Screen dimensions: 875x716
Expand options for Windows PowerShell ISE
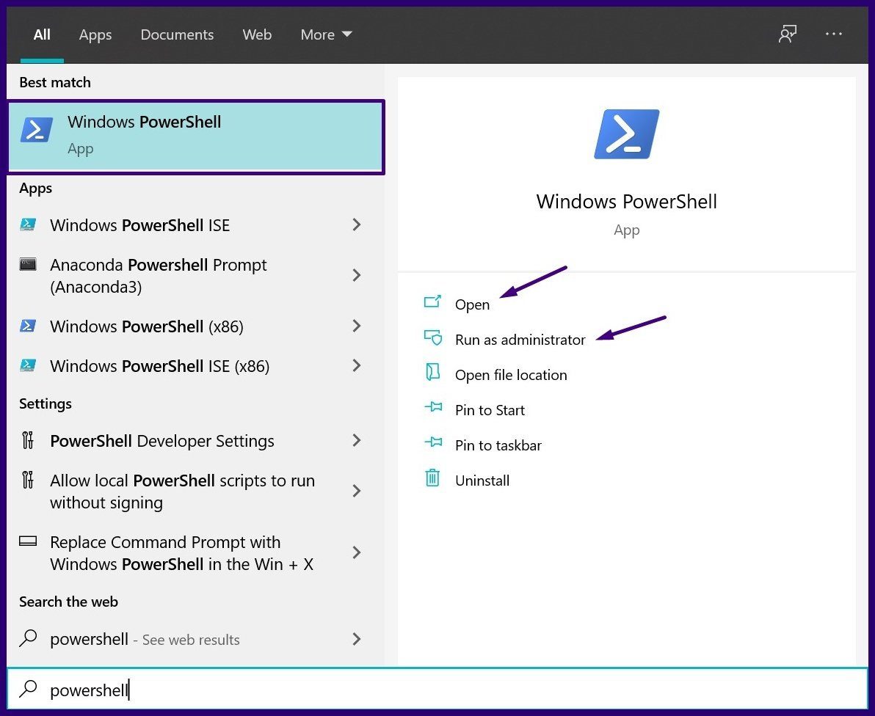tap(357, 224)
